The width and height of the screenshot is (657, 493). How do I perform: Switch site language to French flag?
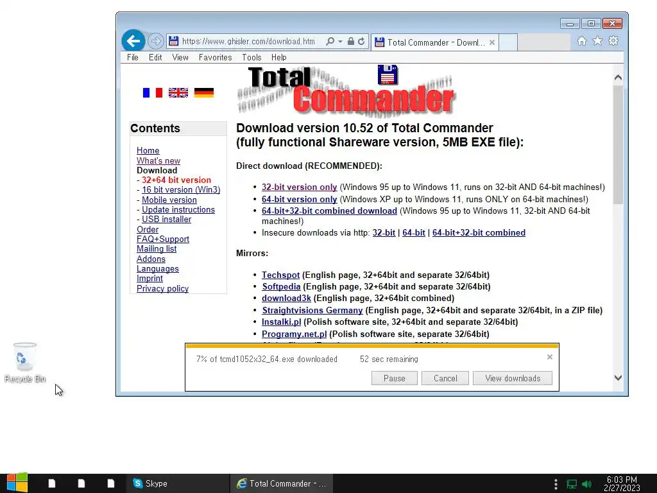pyautogui.click(x=153, y=92)
